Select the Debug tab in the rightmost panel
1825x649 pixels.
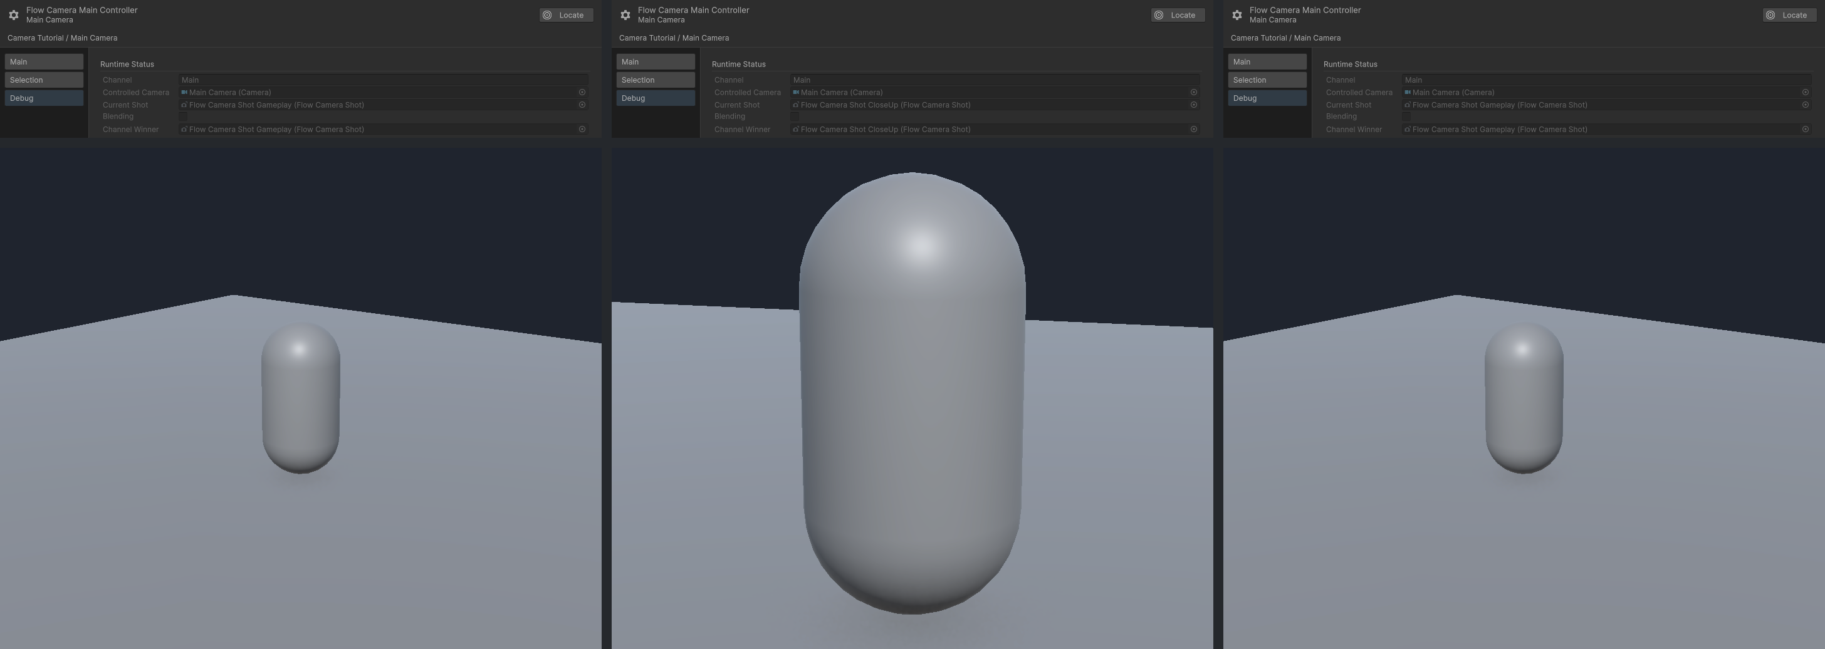1267,98
